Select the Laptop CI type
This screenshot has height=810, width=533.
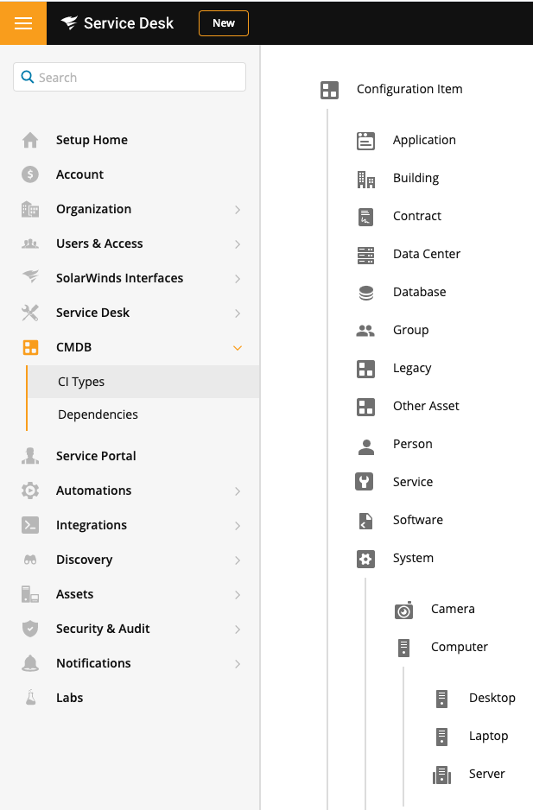pos(488,736)
